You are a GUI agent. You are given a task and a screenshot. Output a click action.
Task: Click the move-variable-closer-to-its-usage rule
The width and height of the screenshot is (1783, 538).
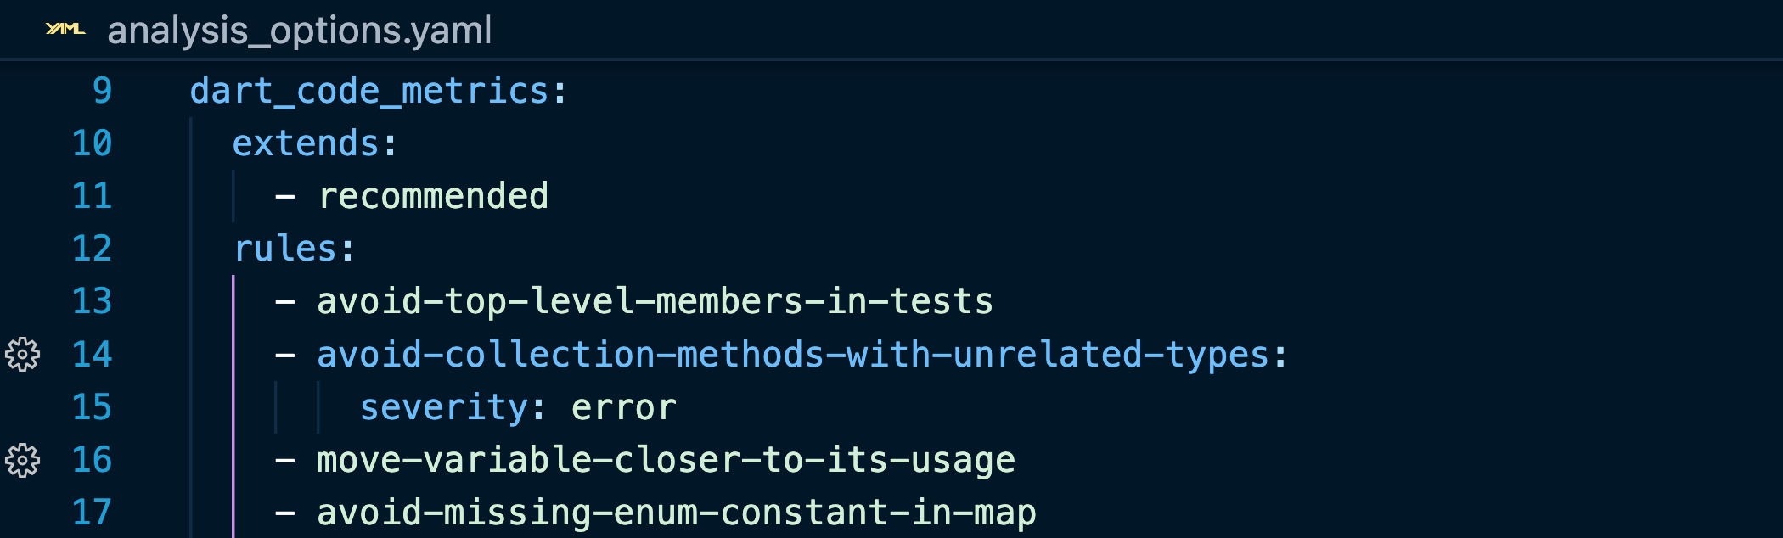(x=666, y=460)
